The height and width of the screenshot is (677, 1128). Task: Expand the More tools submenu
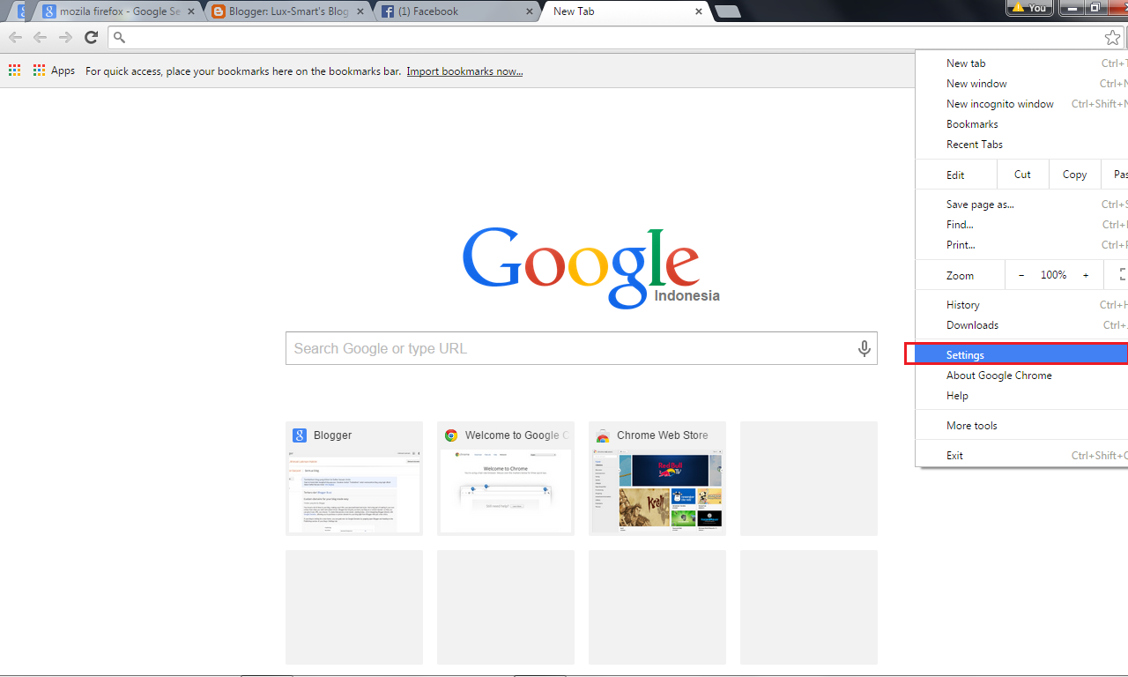click(x=1022, y=426)
